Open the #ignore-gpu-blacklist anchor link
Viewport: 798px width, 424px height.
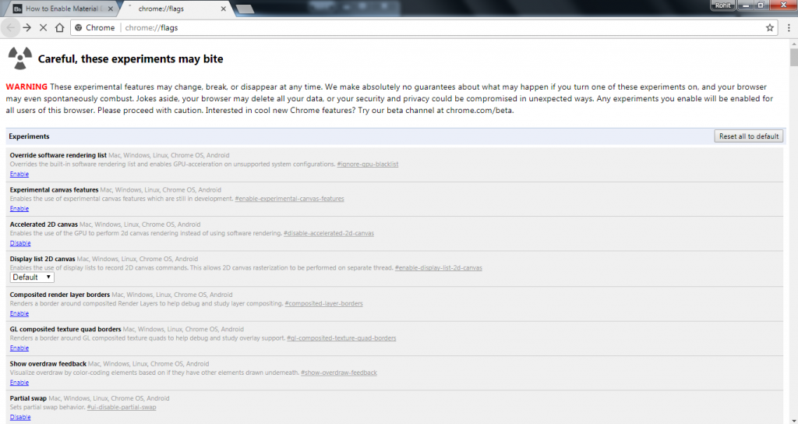[x=368, y=164]
